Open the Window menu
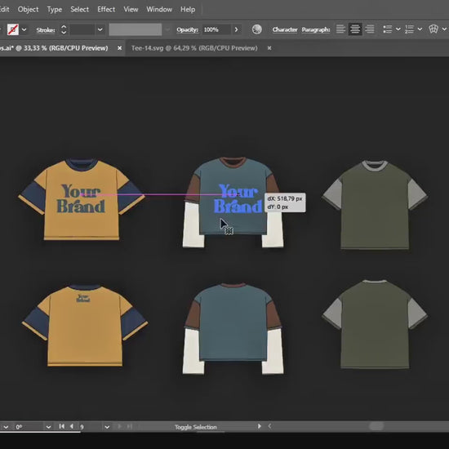This screenshot has height=449, width=449. coord(159,10)
